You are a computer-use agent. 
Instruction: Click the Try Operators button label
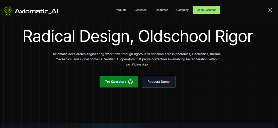tap(116, 82)
